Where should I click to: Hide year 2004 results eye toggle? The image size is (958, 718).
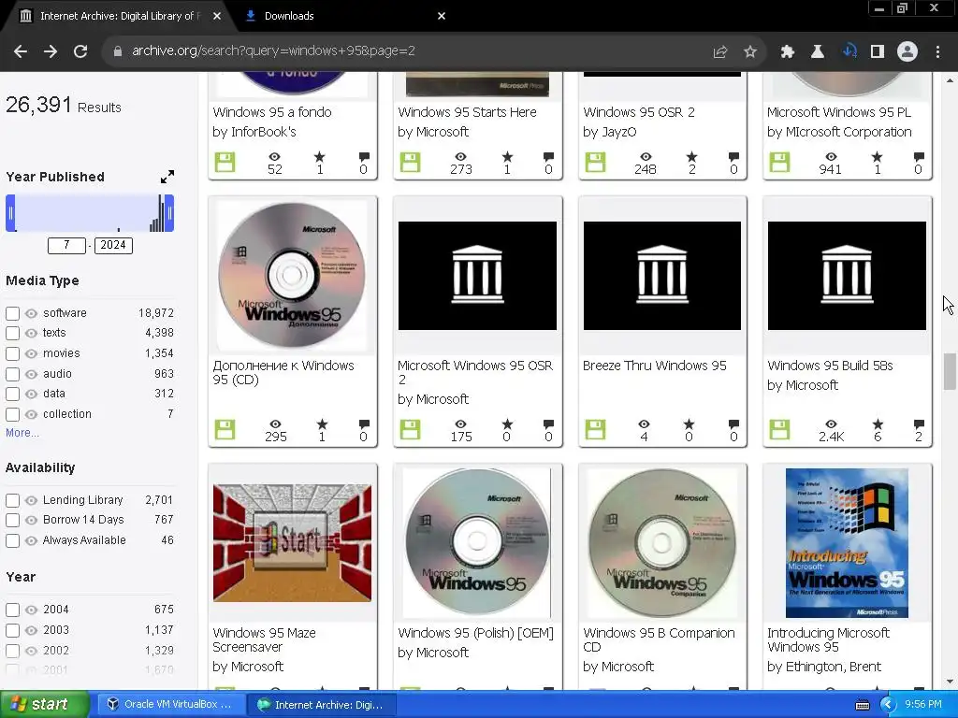(x=31, y=610)
